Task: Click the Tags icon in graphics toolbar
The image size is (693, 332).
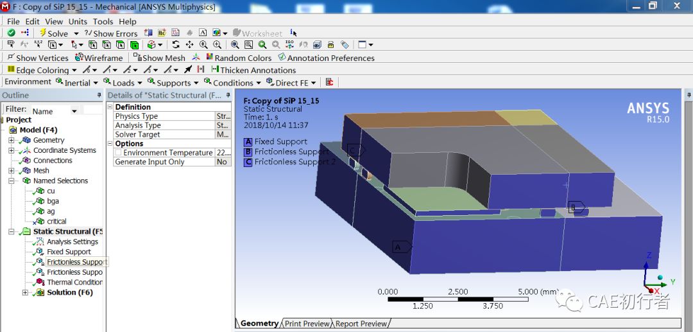Action: click(x=345, y=45)
